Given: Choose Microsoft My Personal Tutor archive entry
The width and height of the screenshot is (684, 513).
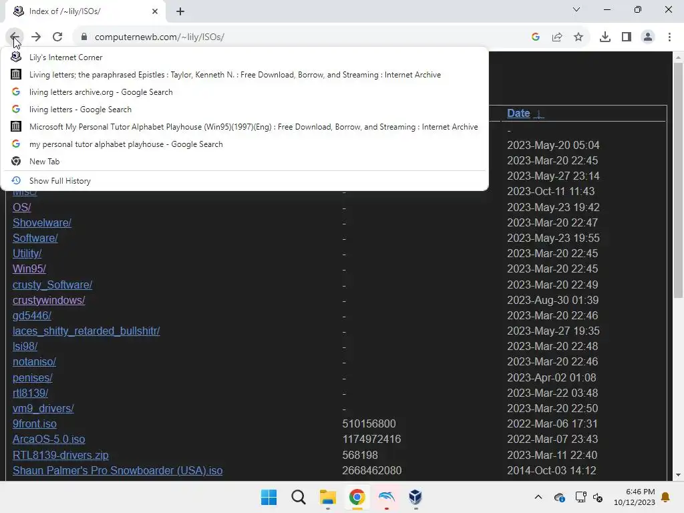Looking at the screenshot, I should click(244, 127).
